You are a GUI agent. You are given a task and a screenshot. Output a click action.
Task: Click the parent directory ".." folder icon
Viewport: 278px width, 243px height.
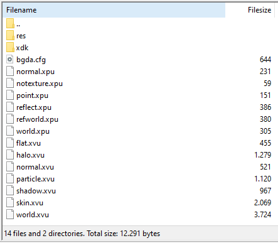point(10,23)
